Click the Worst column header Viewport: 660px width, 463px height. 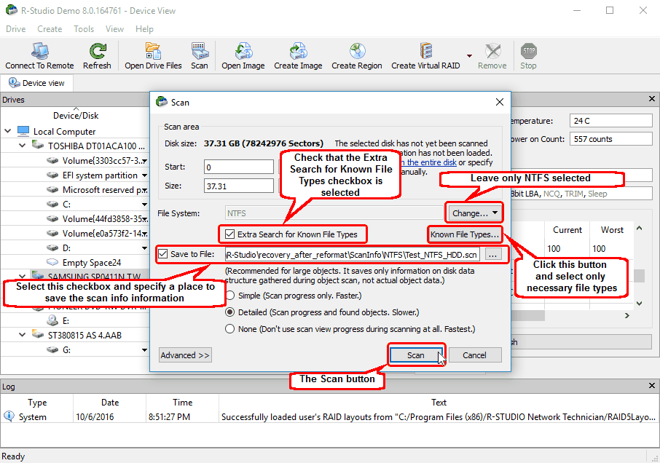tap(612, 230)
